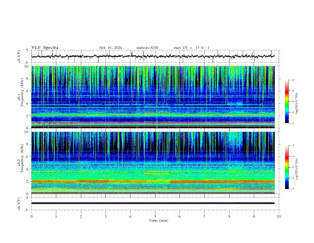Click the ch.1 spectrogram color scale bar
The height and width of the screenshot is (243, 314).
click(x=287, y=102)
